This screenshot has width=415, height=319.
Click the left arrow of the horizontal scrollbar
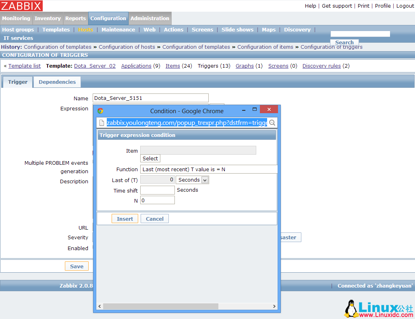coord(100,307)
